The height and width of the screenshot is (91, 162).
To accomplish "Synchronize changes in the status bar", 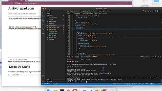I will coord(50,84).
